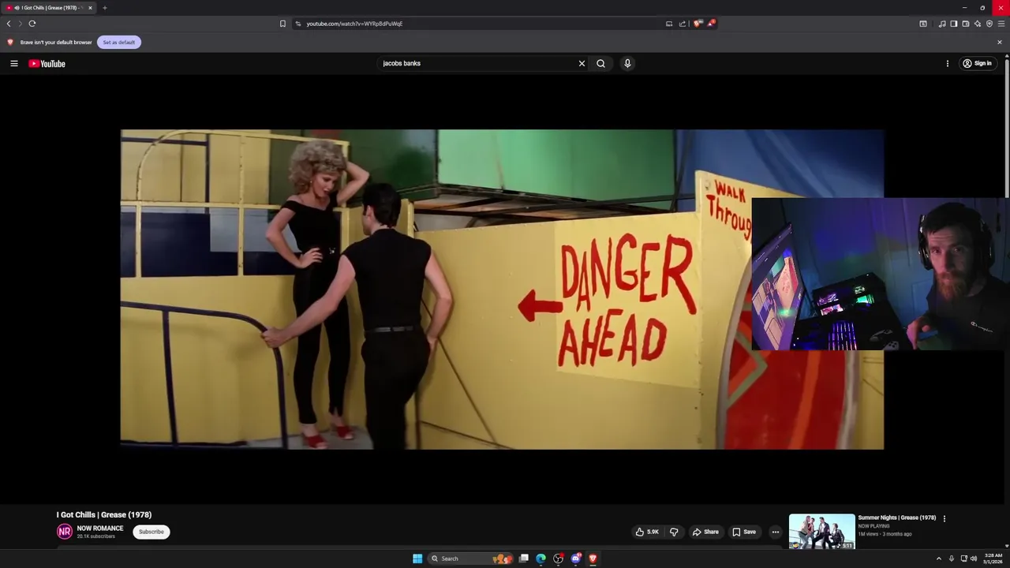
Task: Click Set as default browser button
Action: 119,42
